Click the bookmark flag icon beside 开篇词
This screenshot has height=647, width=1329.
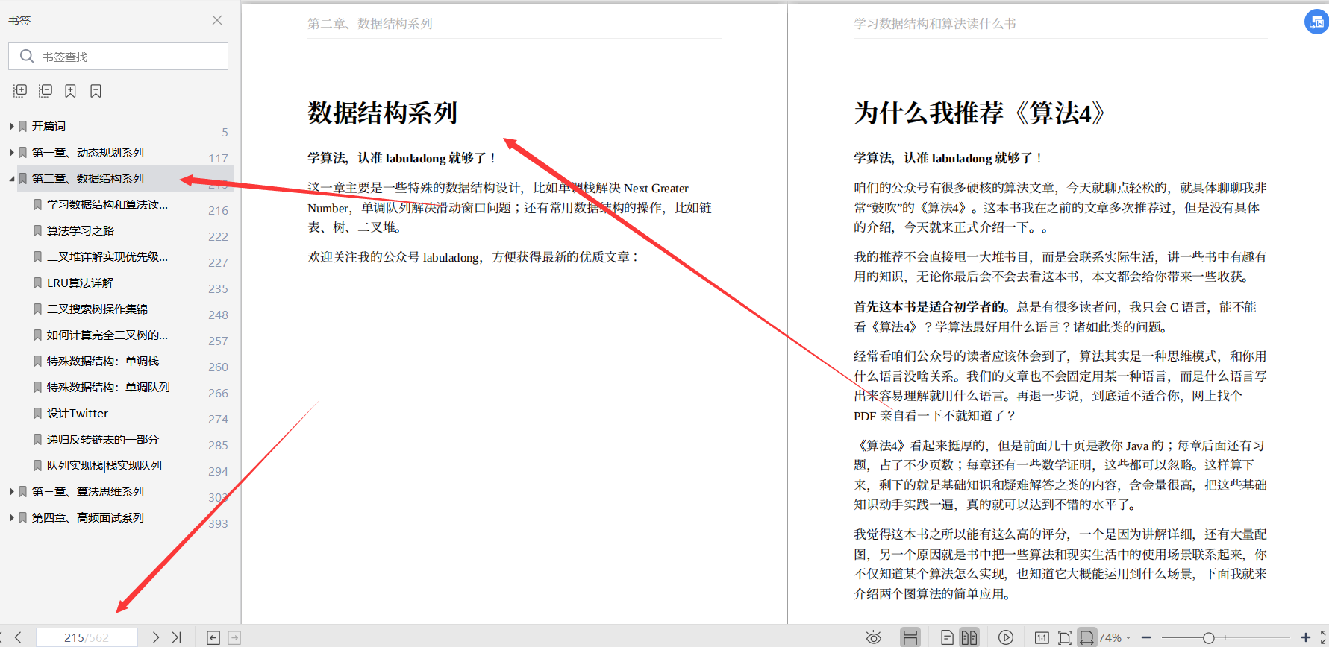click(23, 127)
